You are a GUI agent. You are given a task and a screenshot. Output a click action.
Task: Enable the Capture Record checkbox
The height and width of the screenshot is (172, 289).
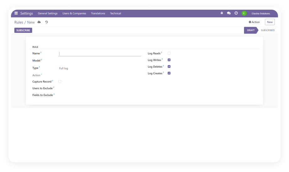pos(60,82)
